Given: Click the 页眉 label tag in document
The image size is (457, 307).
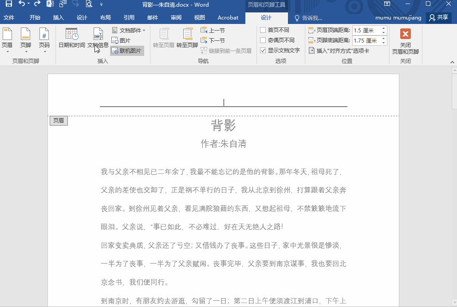Looking at the screenshot, I should [59, 121].
